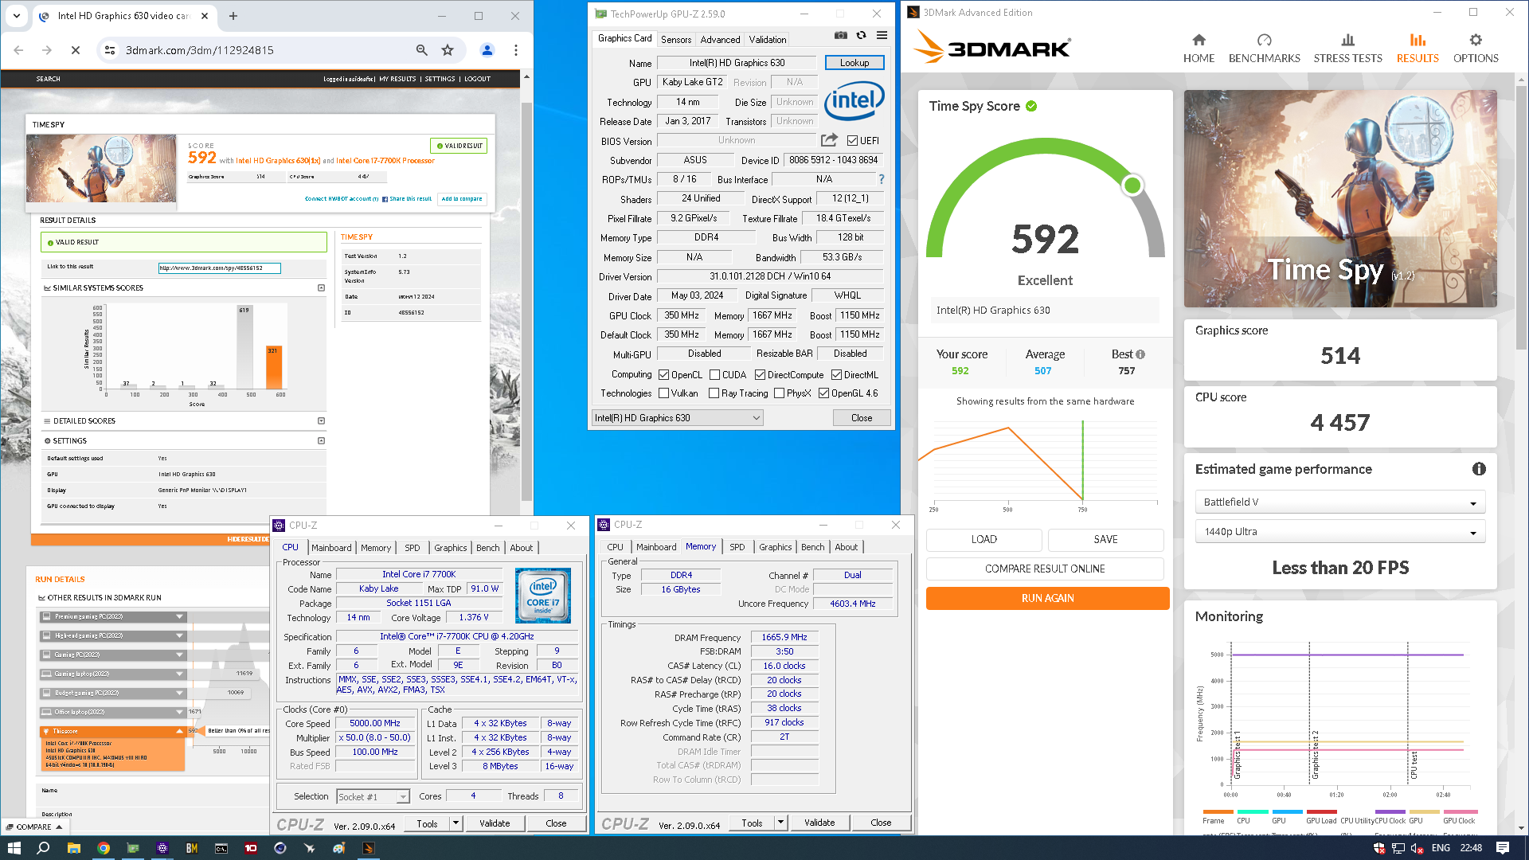The height and width of the screenshot is (860, 1529).
Task: Click the Link to this result field
Action: pyautogui.click(x=220, y=268)
